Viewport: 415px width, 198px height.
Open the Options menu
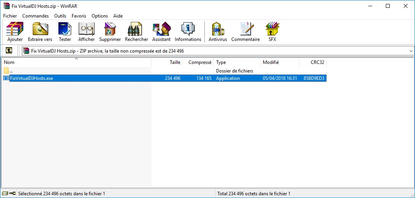point(100,16)
